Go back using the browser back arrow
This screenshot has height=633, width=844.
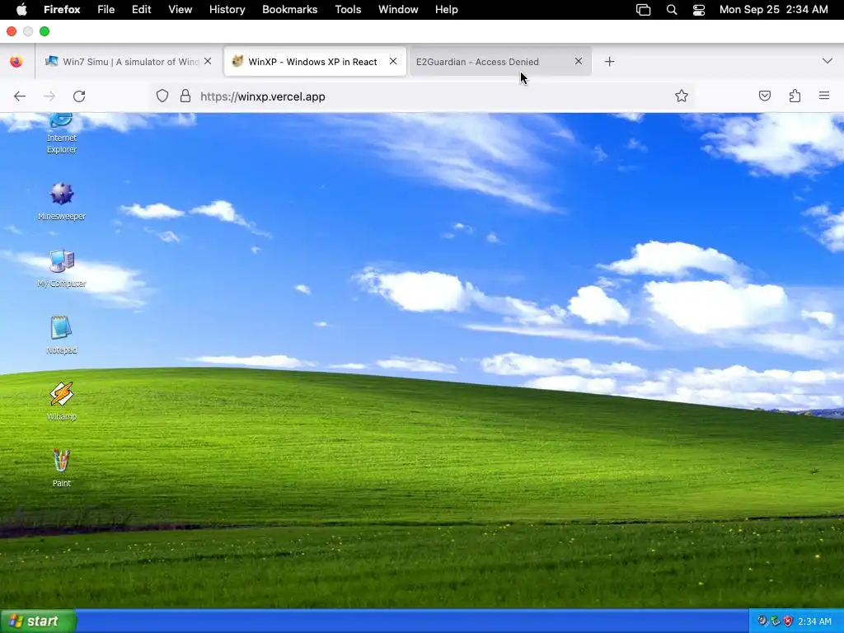point(20,96)
